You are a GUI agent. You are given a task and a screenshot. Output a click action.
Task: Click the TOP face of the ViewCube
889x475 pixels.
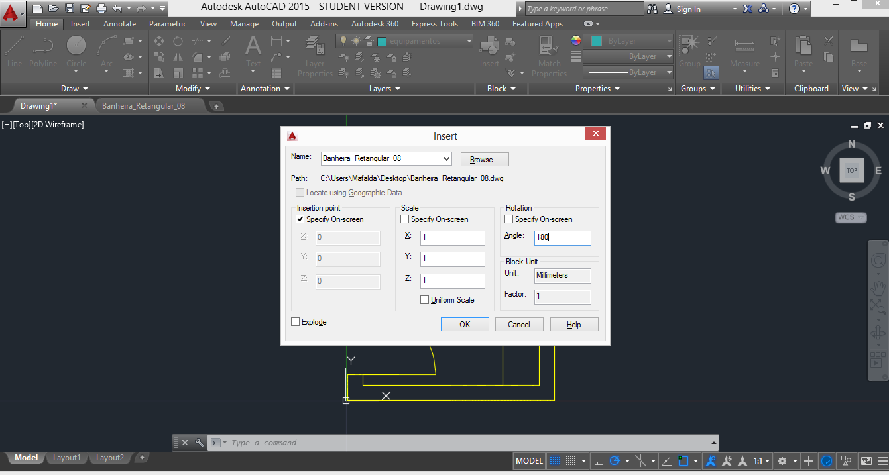click(x=852, y=170)
